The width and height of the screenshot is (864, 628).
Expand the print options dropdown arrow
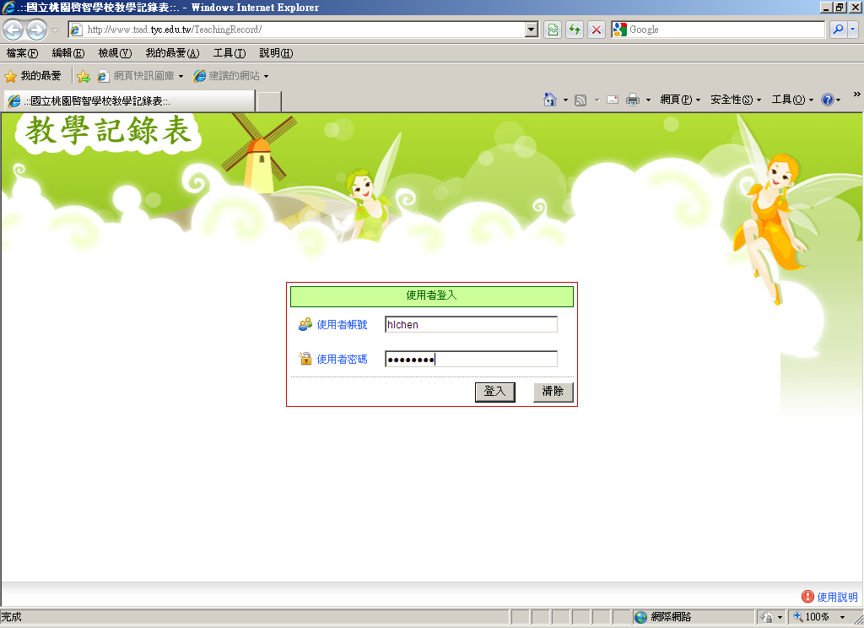click(x=648, y=100)
